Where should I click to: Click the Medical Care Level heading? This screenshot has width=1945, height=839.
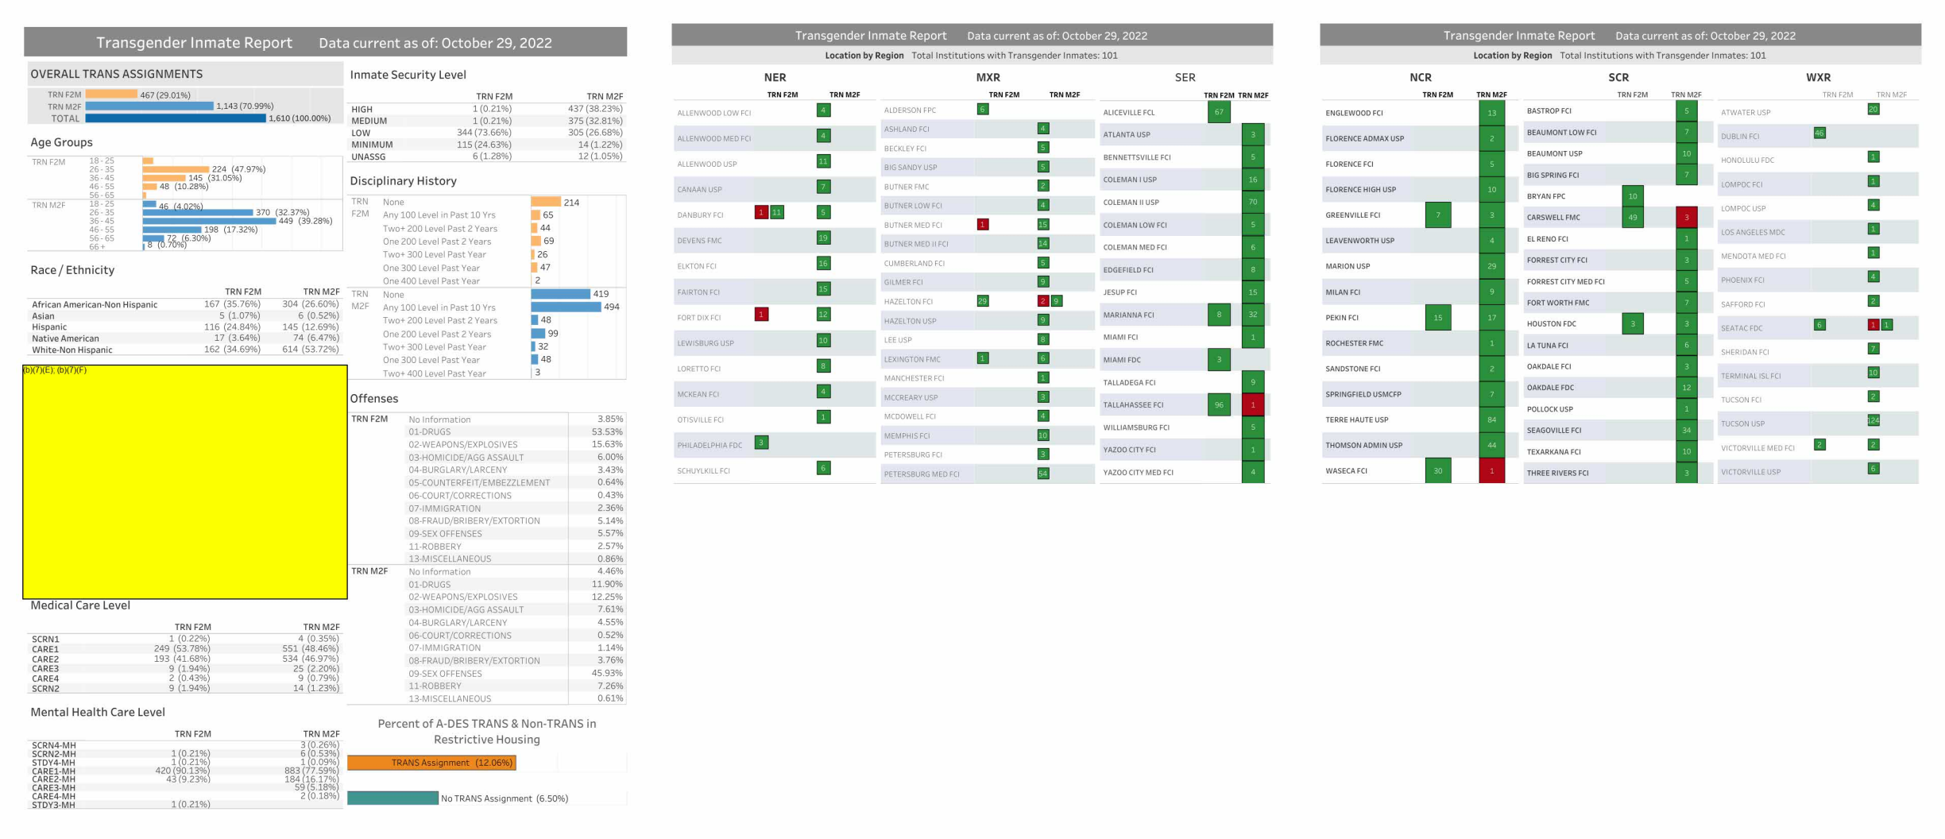80,605
